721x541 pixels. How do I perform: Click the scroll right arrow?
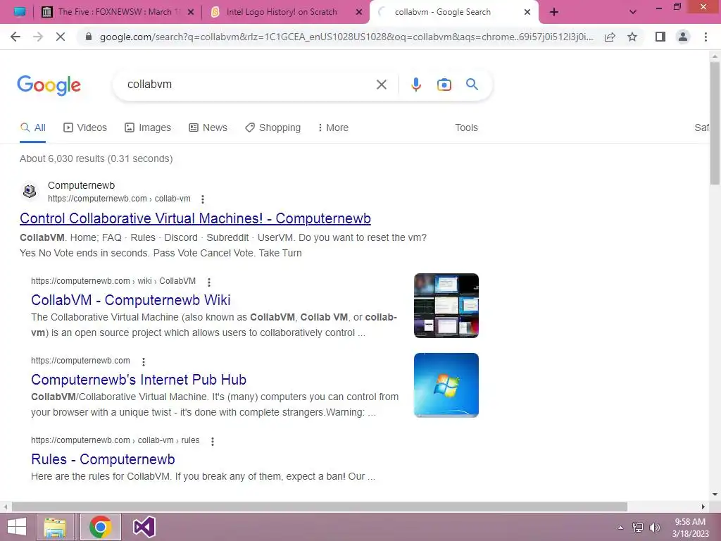[703, 506]
